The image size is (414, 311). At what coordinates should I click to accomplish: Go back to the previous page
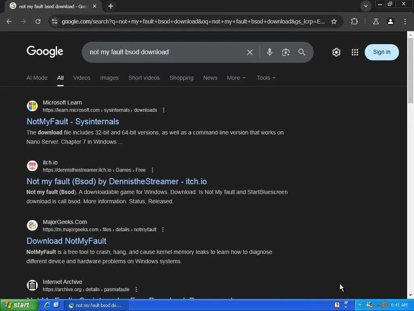9,21
